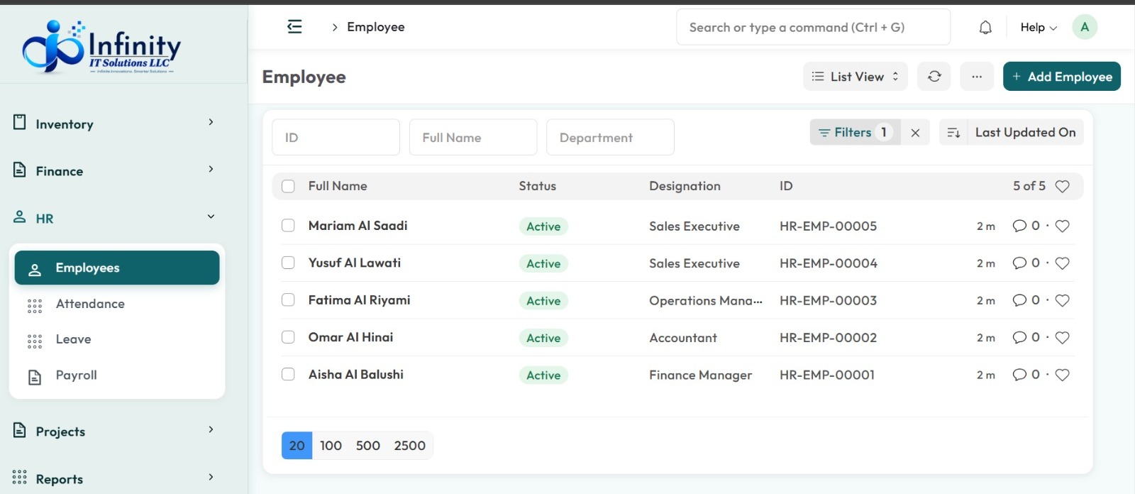Focus the search or command bar
Image resolution: width=1135 pixels, height=494 pixels.
tap(813, 27)
